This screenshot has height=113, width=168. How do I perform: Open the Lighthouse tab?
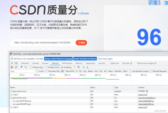[x=114, y=63]
